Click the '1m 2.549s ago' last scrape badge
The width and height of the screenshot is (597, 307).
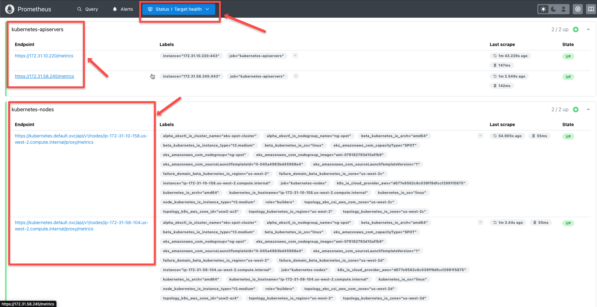pos(509,76)
